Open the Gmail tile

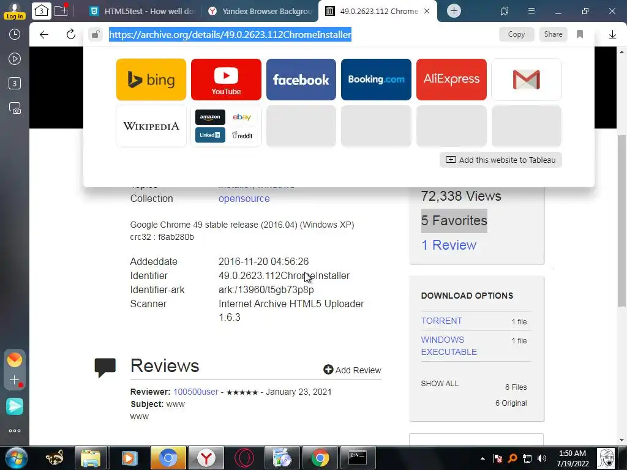click(x=526, y=80)
